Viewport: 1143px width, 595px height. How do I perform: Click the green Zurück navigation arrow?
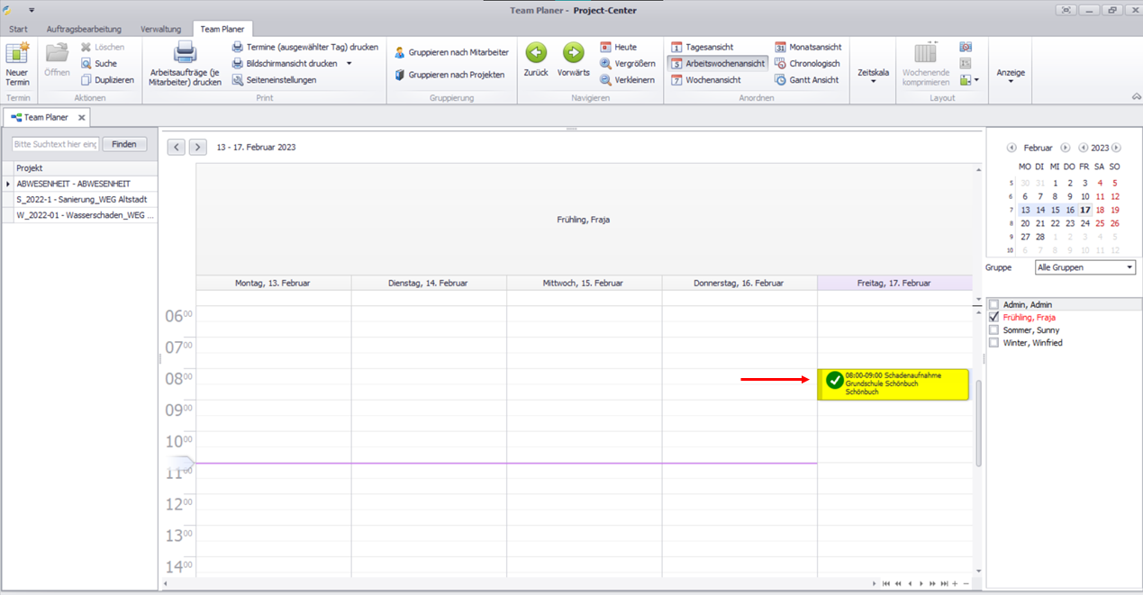pyautogui.click(x=536, y=55)
